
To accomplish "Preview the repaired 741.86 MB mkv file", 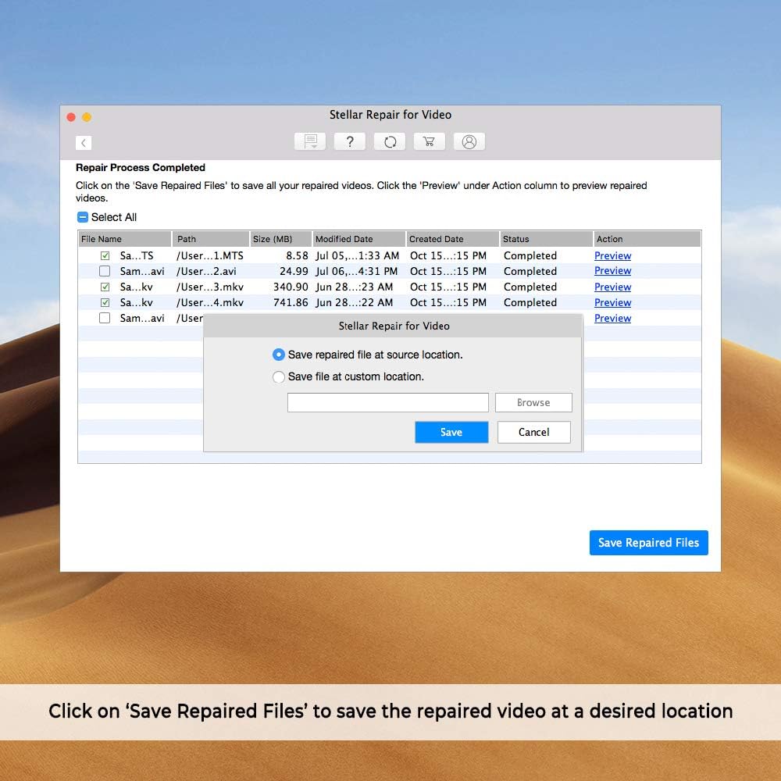I will coord(612,302).
